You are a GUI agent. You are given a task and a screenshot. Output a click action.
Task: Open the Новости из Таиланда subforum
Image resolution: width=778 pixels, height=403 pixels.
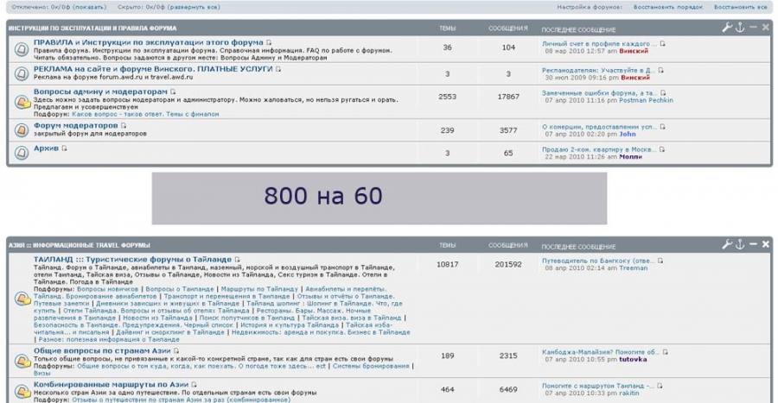point(157,318)
